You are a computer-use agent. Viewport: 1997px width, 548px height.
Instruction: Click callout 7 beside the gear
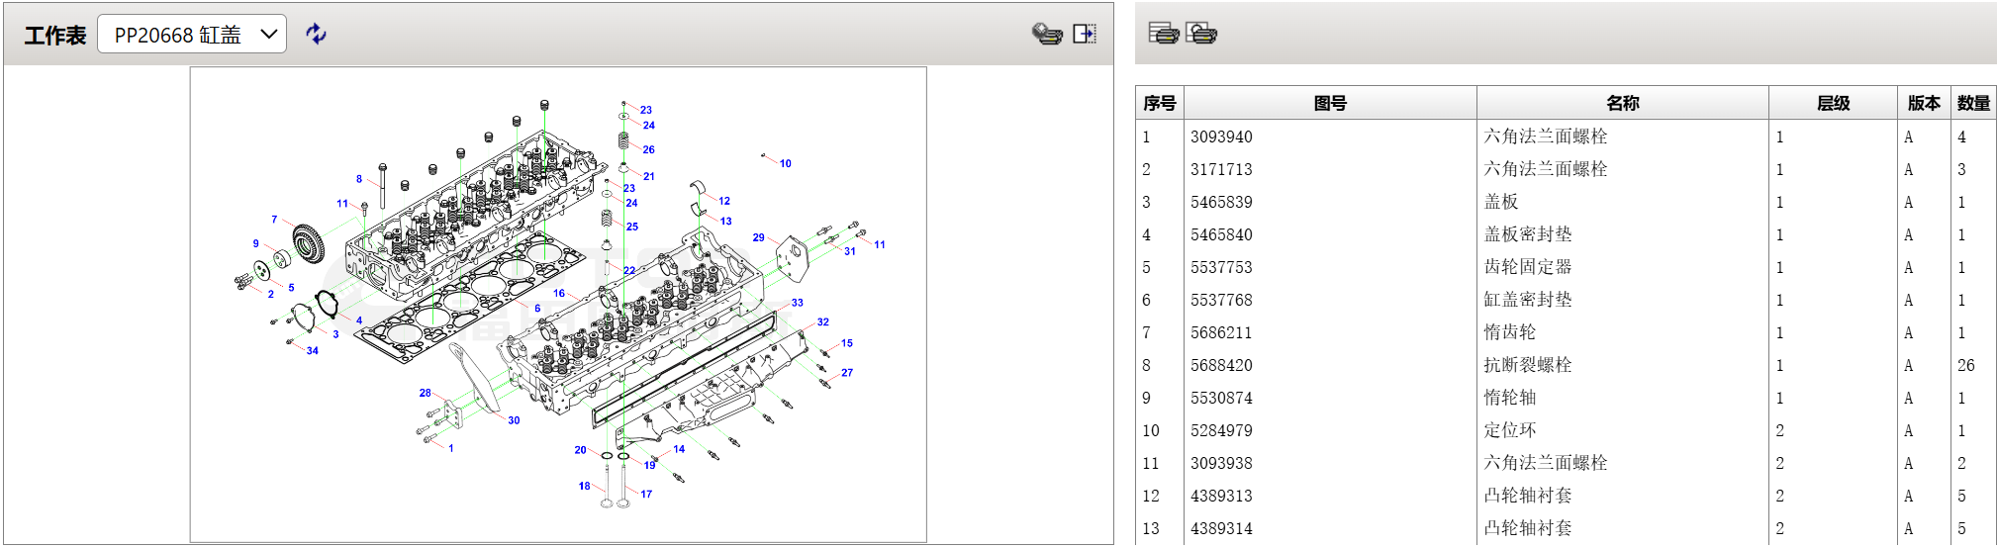click(274, 220)
